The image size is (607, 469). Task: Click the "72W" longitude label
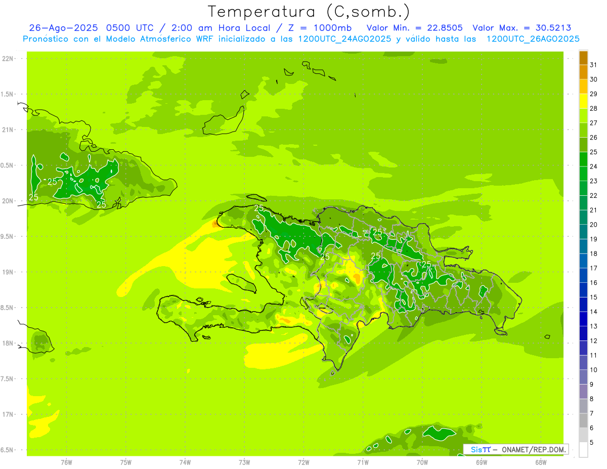coord(303,462)
